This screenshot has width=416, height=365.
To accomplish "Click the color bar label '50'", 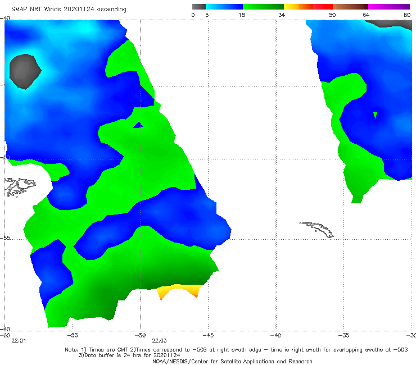I will coord(332,15).
